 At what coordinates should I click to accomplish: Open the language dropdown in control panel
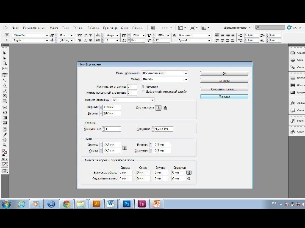point(194,41)
